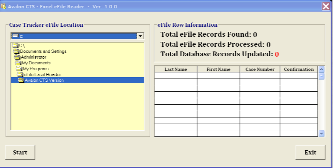Click the grid scrollbar down arrow
Viewport: 333px width, 168px height.
tap(321, 133)
